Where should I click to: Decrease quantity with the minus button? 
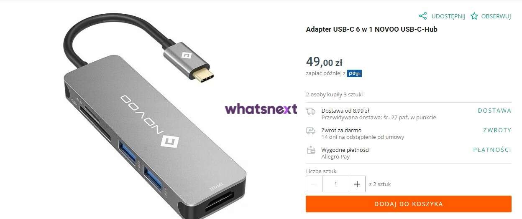tap(314, 184)
